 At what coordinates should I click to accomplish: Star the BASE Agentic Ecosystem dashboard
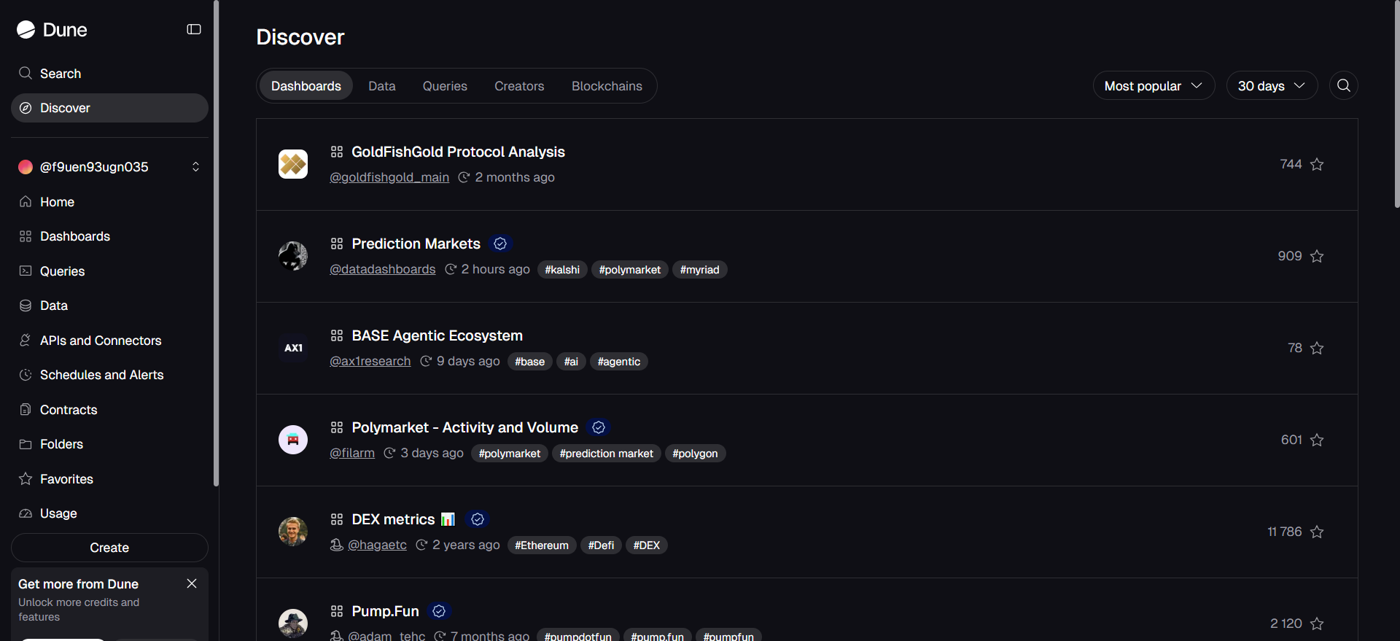[x=1317, y=348]
